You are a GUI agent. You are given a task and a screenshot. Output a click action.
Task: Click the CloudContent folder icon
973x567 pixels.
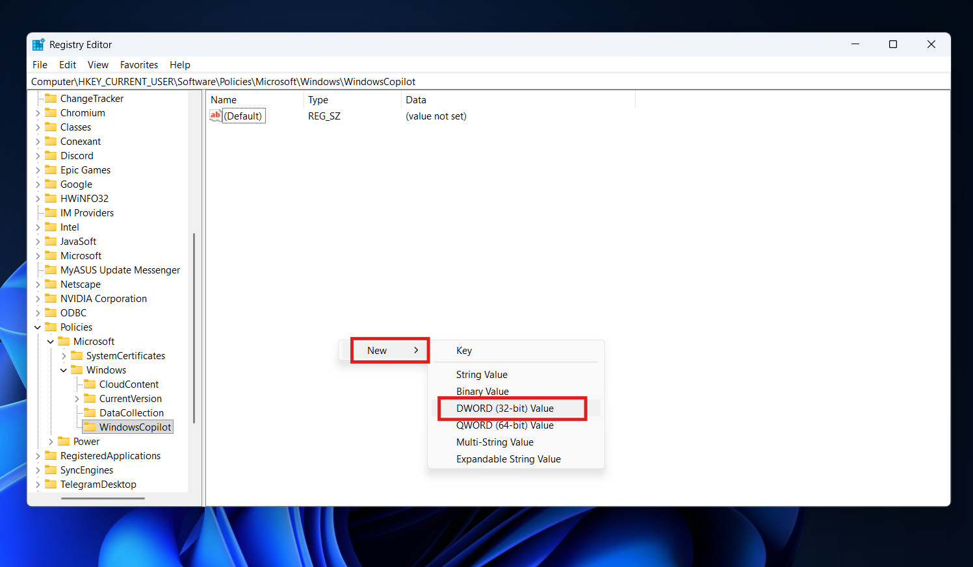point(90,384)
